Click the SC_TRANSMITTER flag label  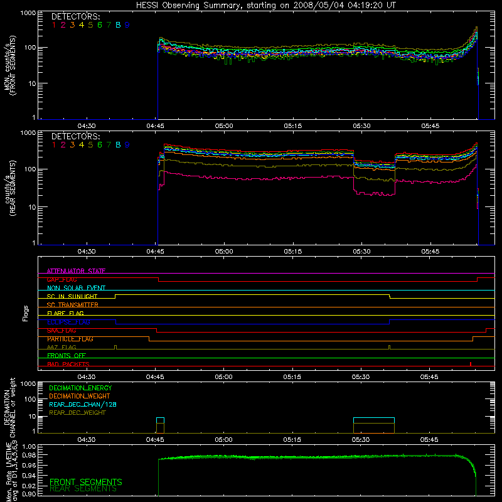click(73, 305)
